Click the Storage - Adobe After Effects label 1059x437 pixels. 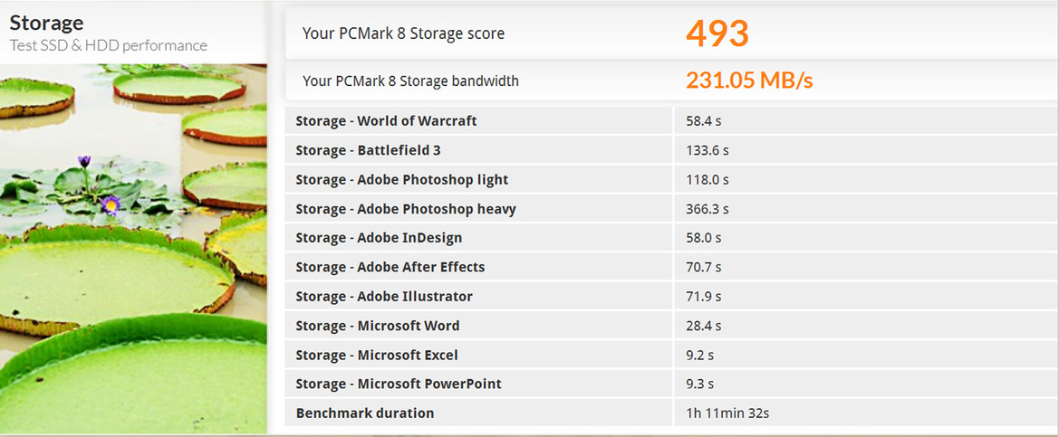pos(390,267)
